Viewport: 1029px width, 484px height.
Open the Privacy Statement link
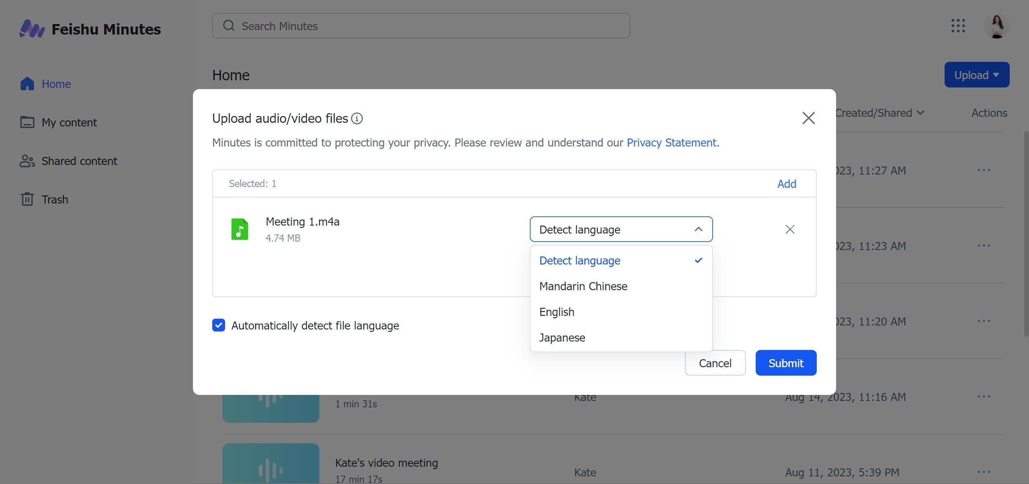(671, 142)
